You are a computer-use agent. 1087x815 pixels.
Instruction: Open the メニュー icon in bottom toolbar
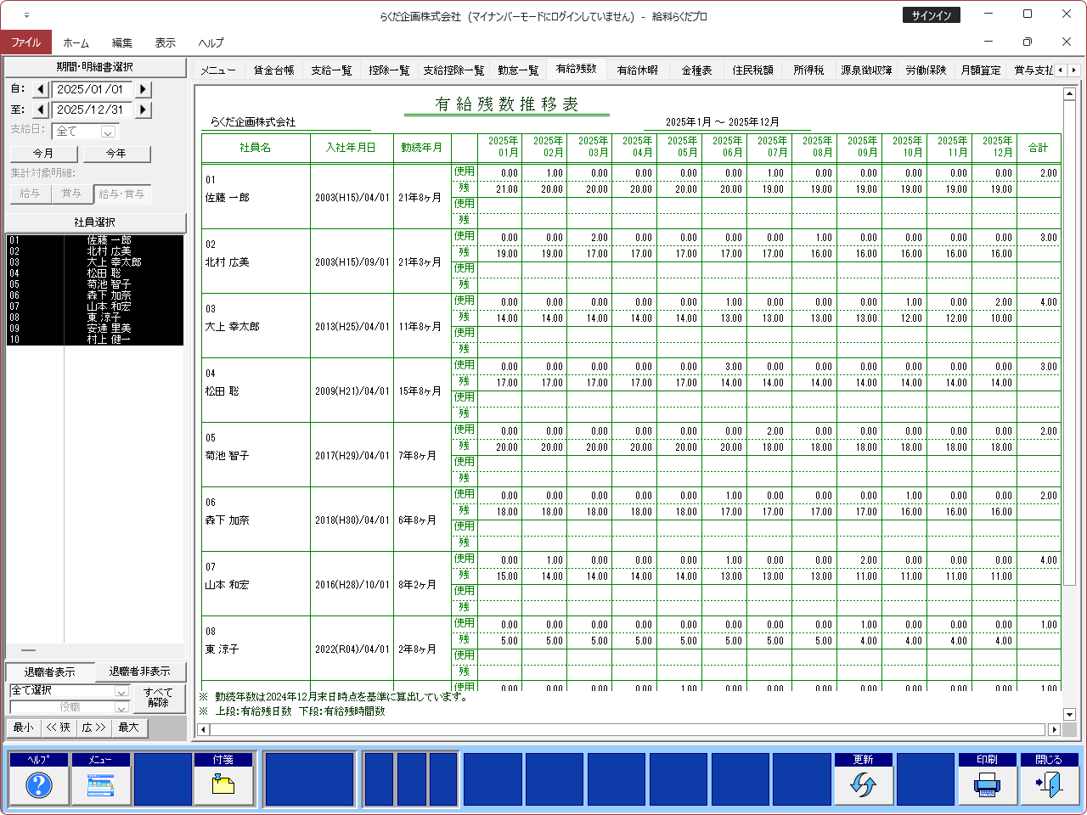tap(100, 785)
